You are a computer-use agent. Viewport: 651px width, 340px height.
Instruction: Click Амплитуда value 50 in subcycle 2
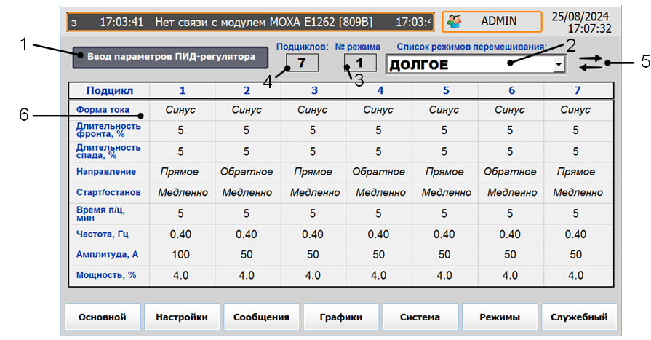[x=247, y=255]
